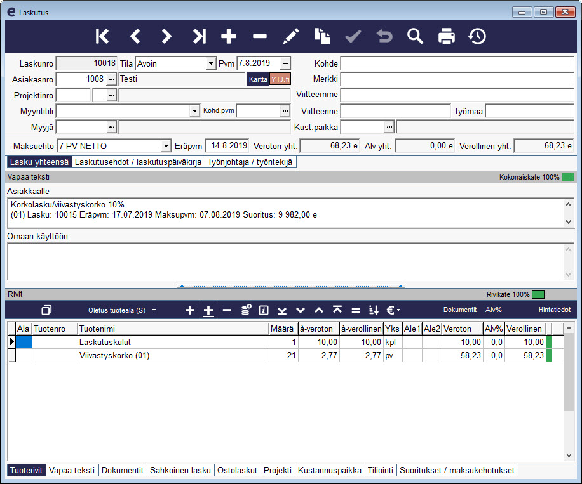Click the panel splitter handle above Rivit
The image size is (582, 484).
[291, 285]
